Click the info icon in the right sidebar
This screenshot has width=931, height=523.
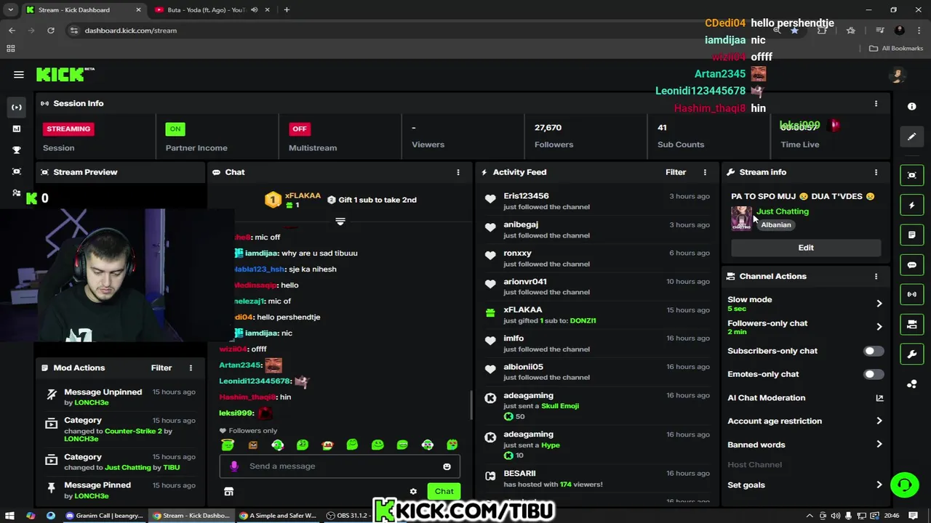[x=912, y=106]
